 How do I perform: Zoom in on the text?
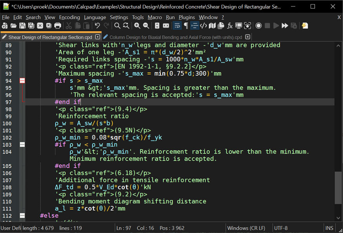tap(136, 25)
